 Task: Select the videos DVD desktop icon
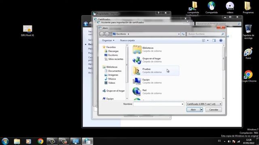[230, 8]
